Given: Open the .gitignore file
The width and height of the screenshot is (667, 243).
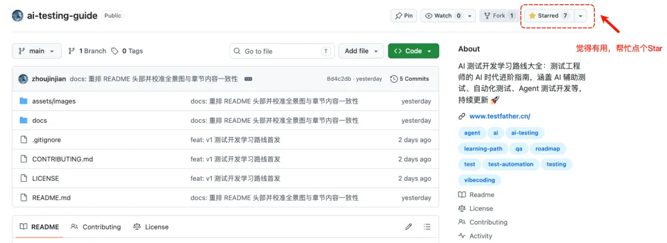Looking at the screenshot, I should point(46,140).
